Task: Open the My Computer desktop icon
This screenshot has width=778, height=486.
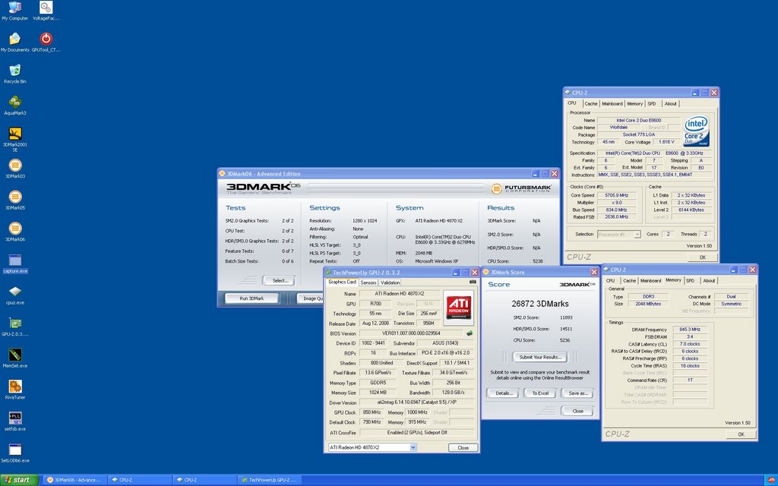Action: coord(15,11)
